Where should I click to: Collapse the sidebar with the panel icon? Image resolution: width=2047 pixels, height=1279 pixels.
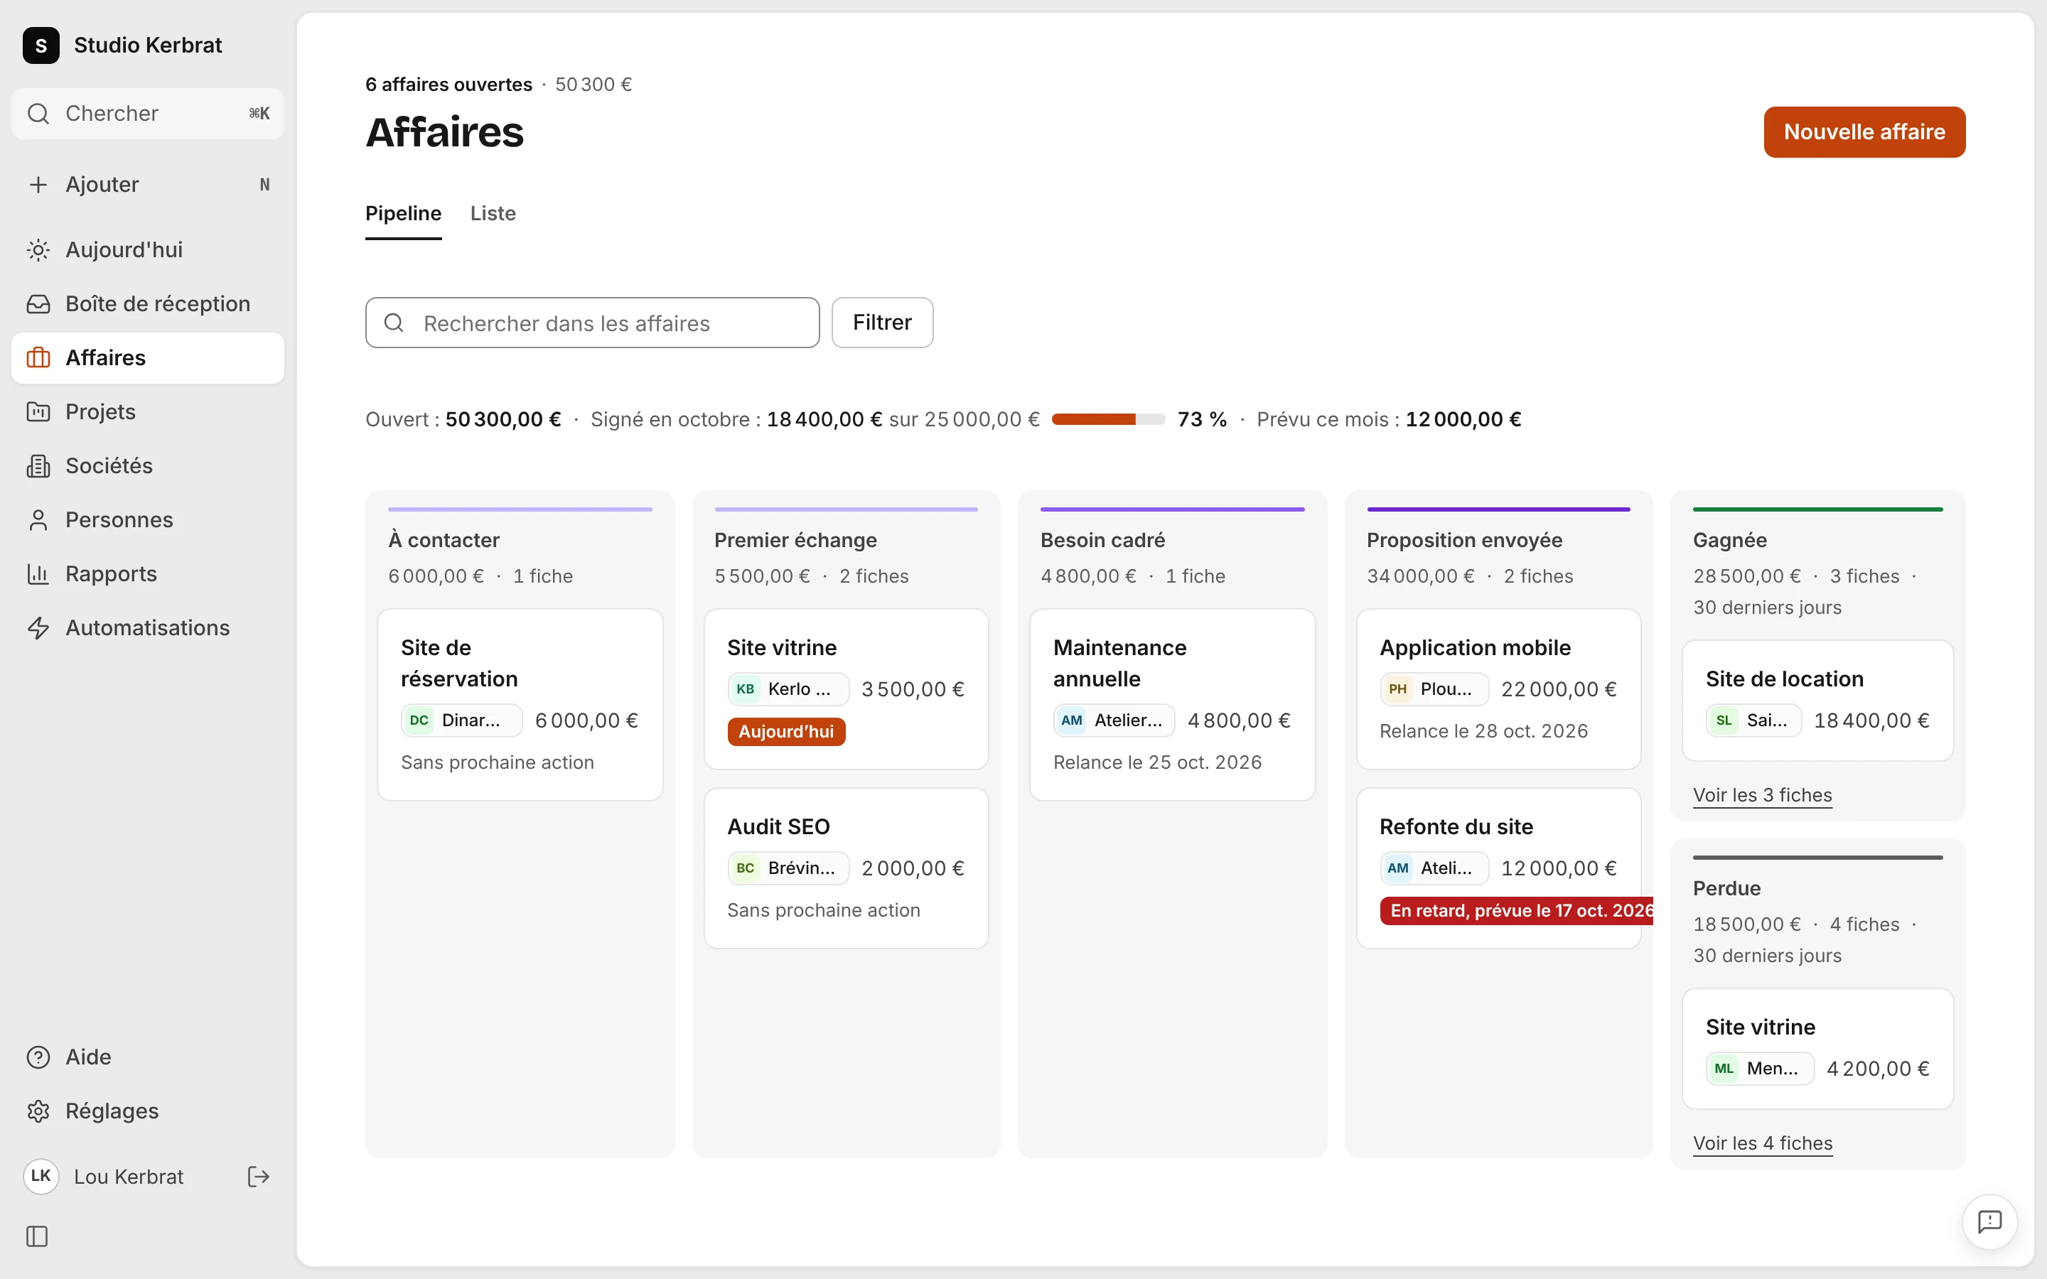point(37,1236)
